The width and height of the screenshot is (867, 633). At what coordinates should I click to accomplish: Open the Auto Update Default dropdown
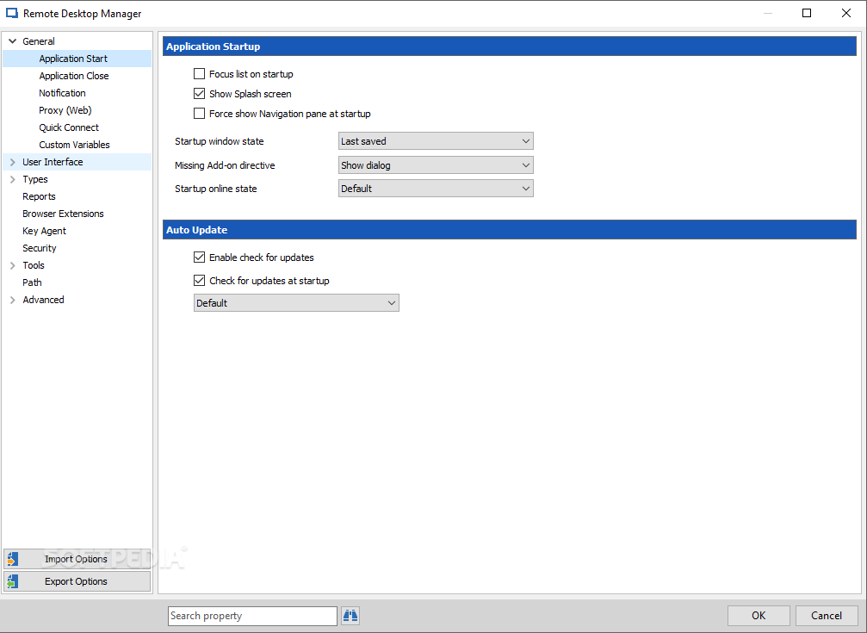296,302
